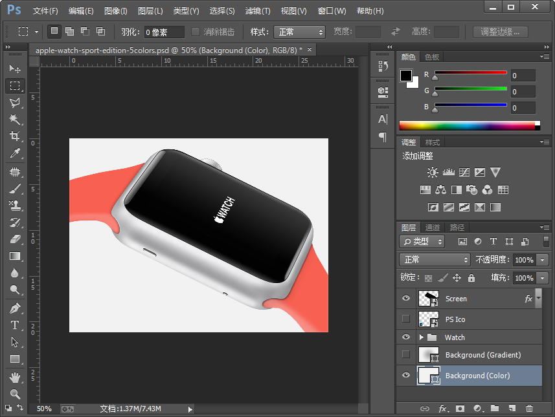Pick the Polygonal Lasso tool
This screenshot has width=555, height=417.
[15, 103]
